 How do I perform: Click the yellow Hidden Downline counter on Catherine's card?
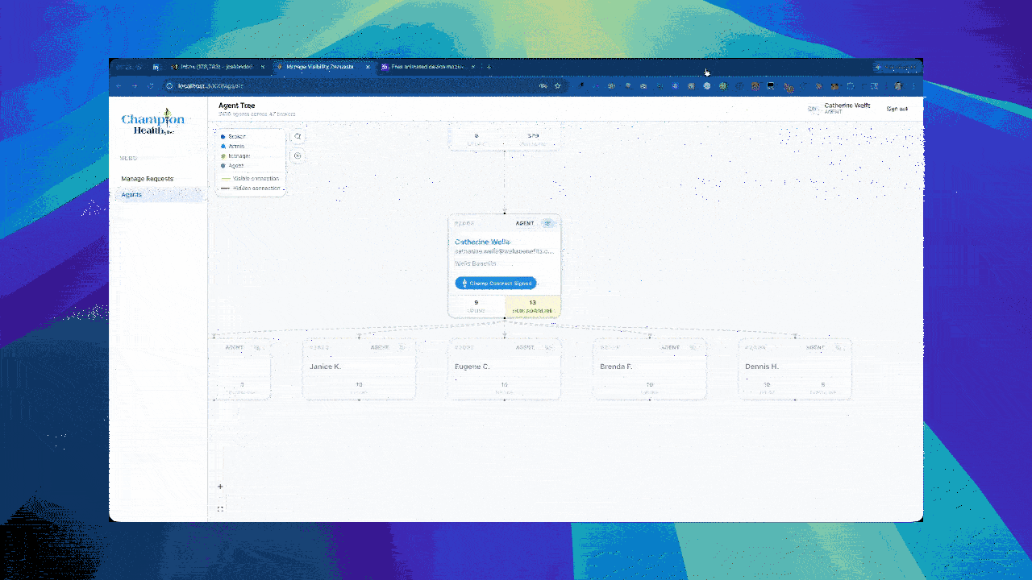tap(532, 306)
